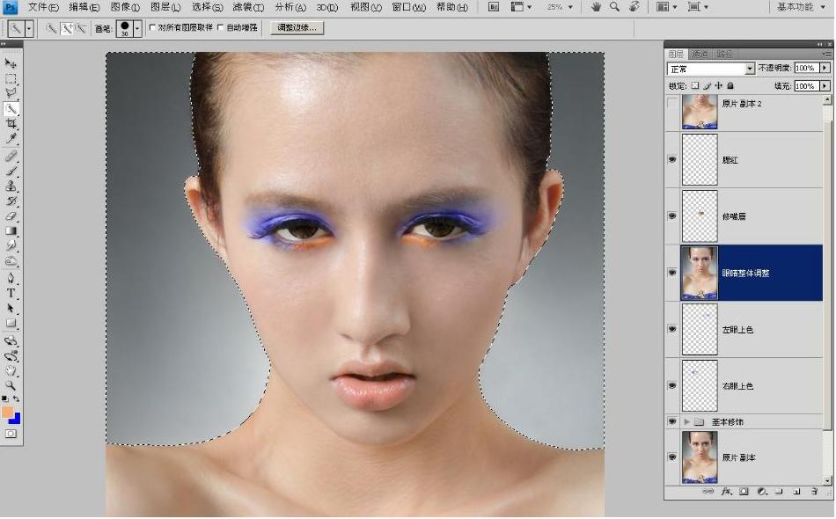Expand the 基本修饰 layer group

pyautogui.click(x=686, y=422)
